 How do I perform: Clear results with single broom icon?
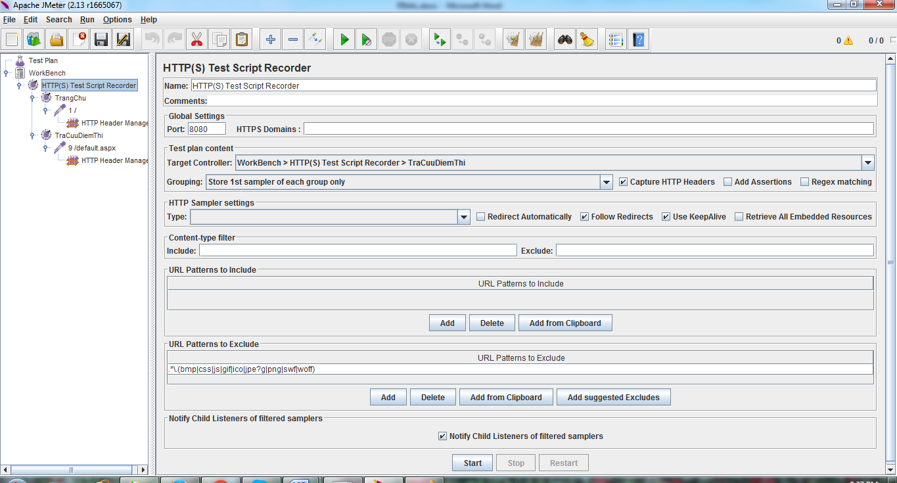pyautogui.click(x=513, y=40)
